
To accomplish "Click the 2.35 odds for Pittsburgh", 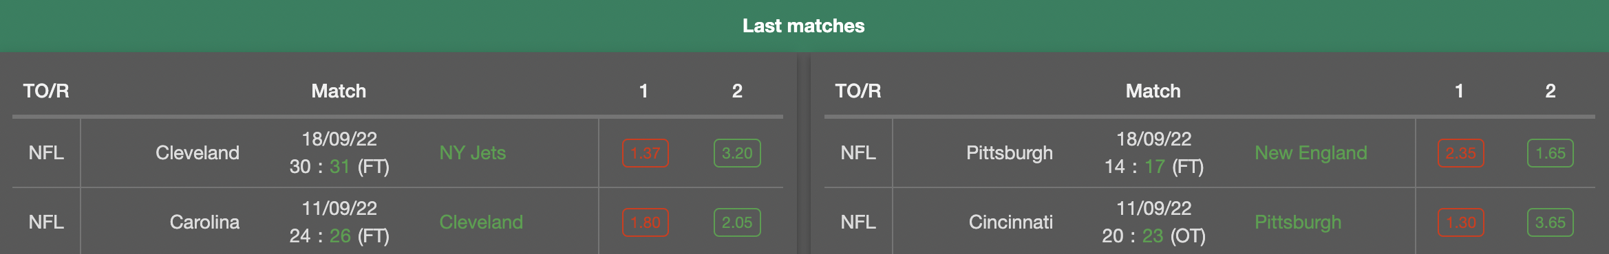I will click(x=1460, y=153).
